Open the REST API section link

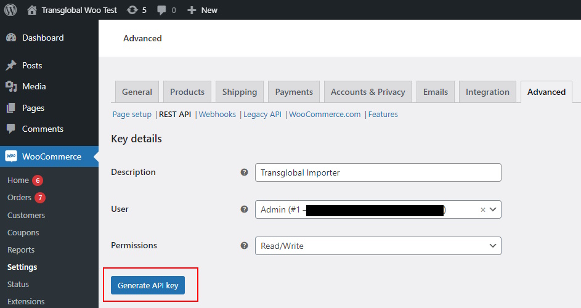click(x=175, y=115)
